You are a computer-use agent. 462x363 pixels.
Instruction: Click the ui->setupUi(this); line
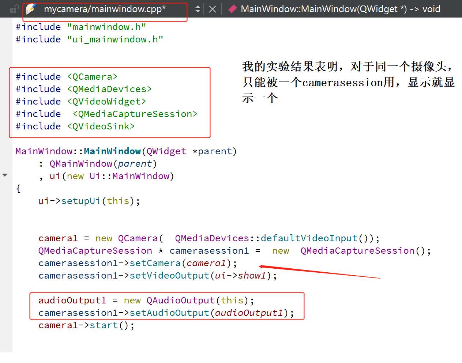click(89, 201)
